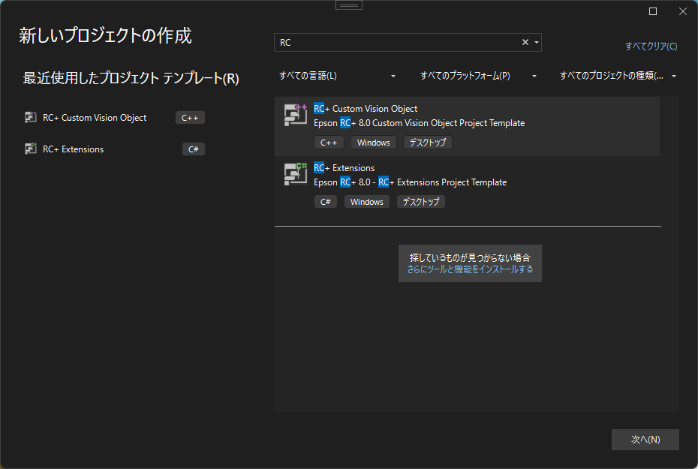Select RC+ Extensions project template description
The height and width of the screenshot is (469, 698).
pos(410,182)
